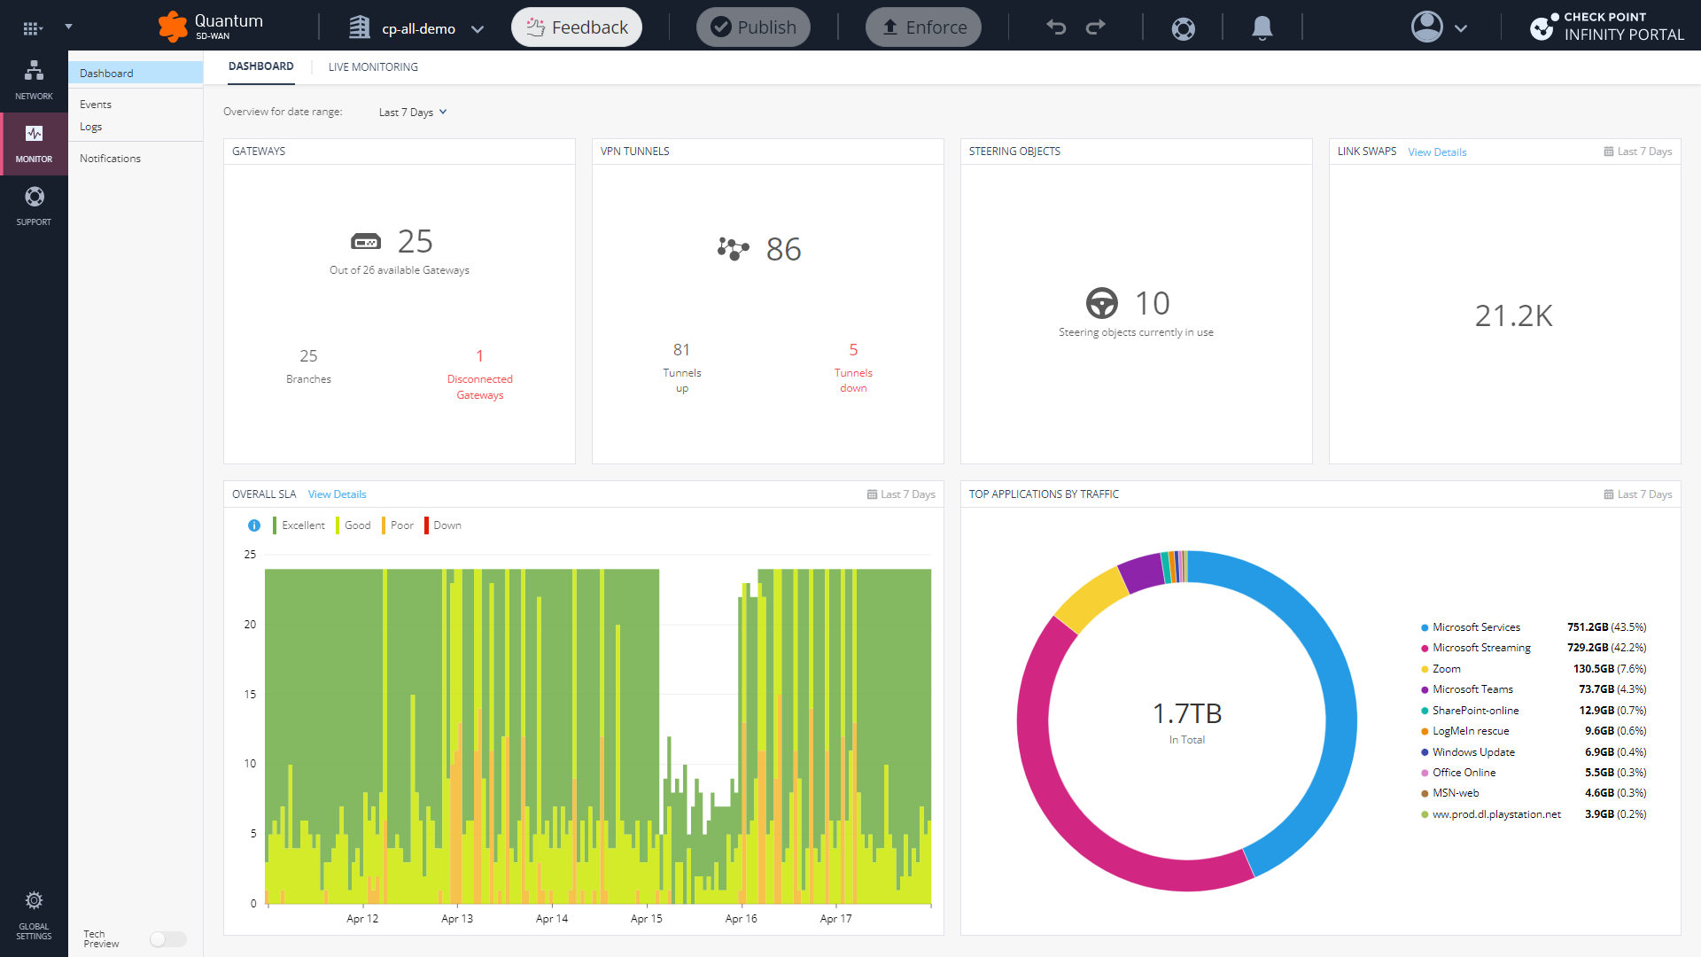Select LogMeIn rescue legend entry
This screenshot has height=957, width=1701.
coord(1533,731)
